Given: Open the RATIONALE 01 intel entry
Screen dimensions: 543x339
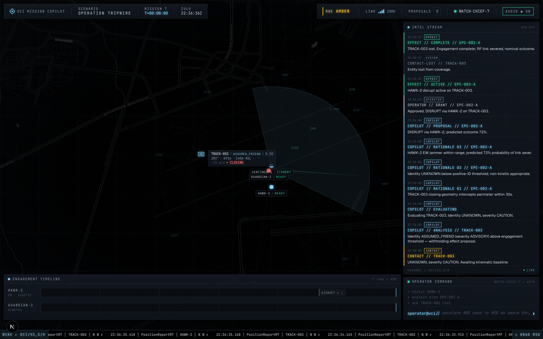Looking at the screenshot, I should (471, 189).
